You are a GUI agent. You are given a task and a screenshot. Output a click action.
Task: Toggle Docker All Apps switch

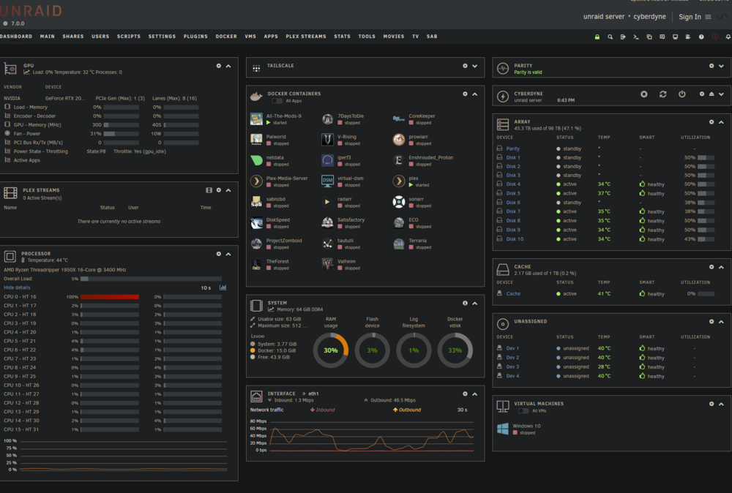point(277,101)
